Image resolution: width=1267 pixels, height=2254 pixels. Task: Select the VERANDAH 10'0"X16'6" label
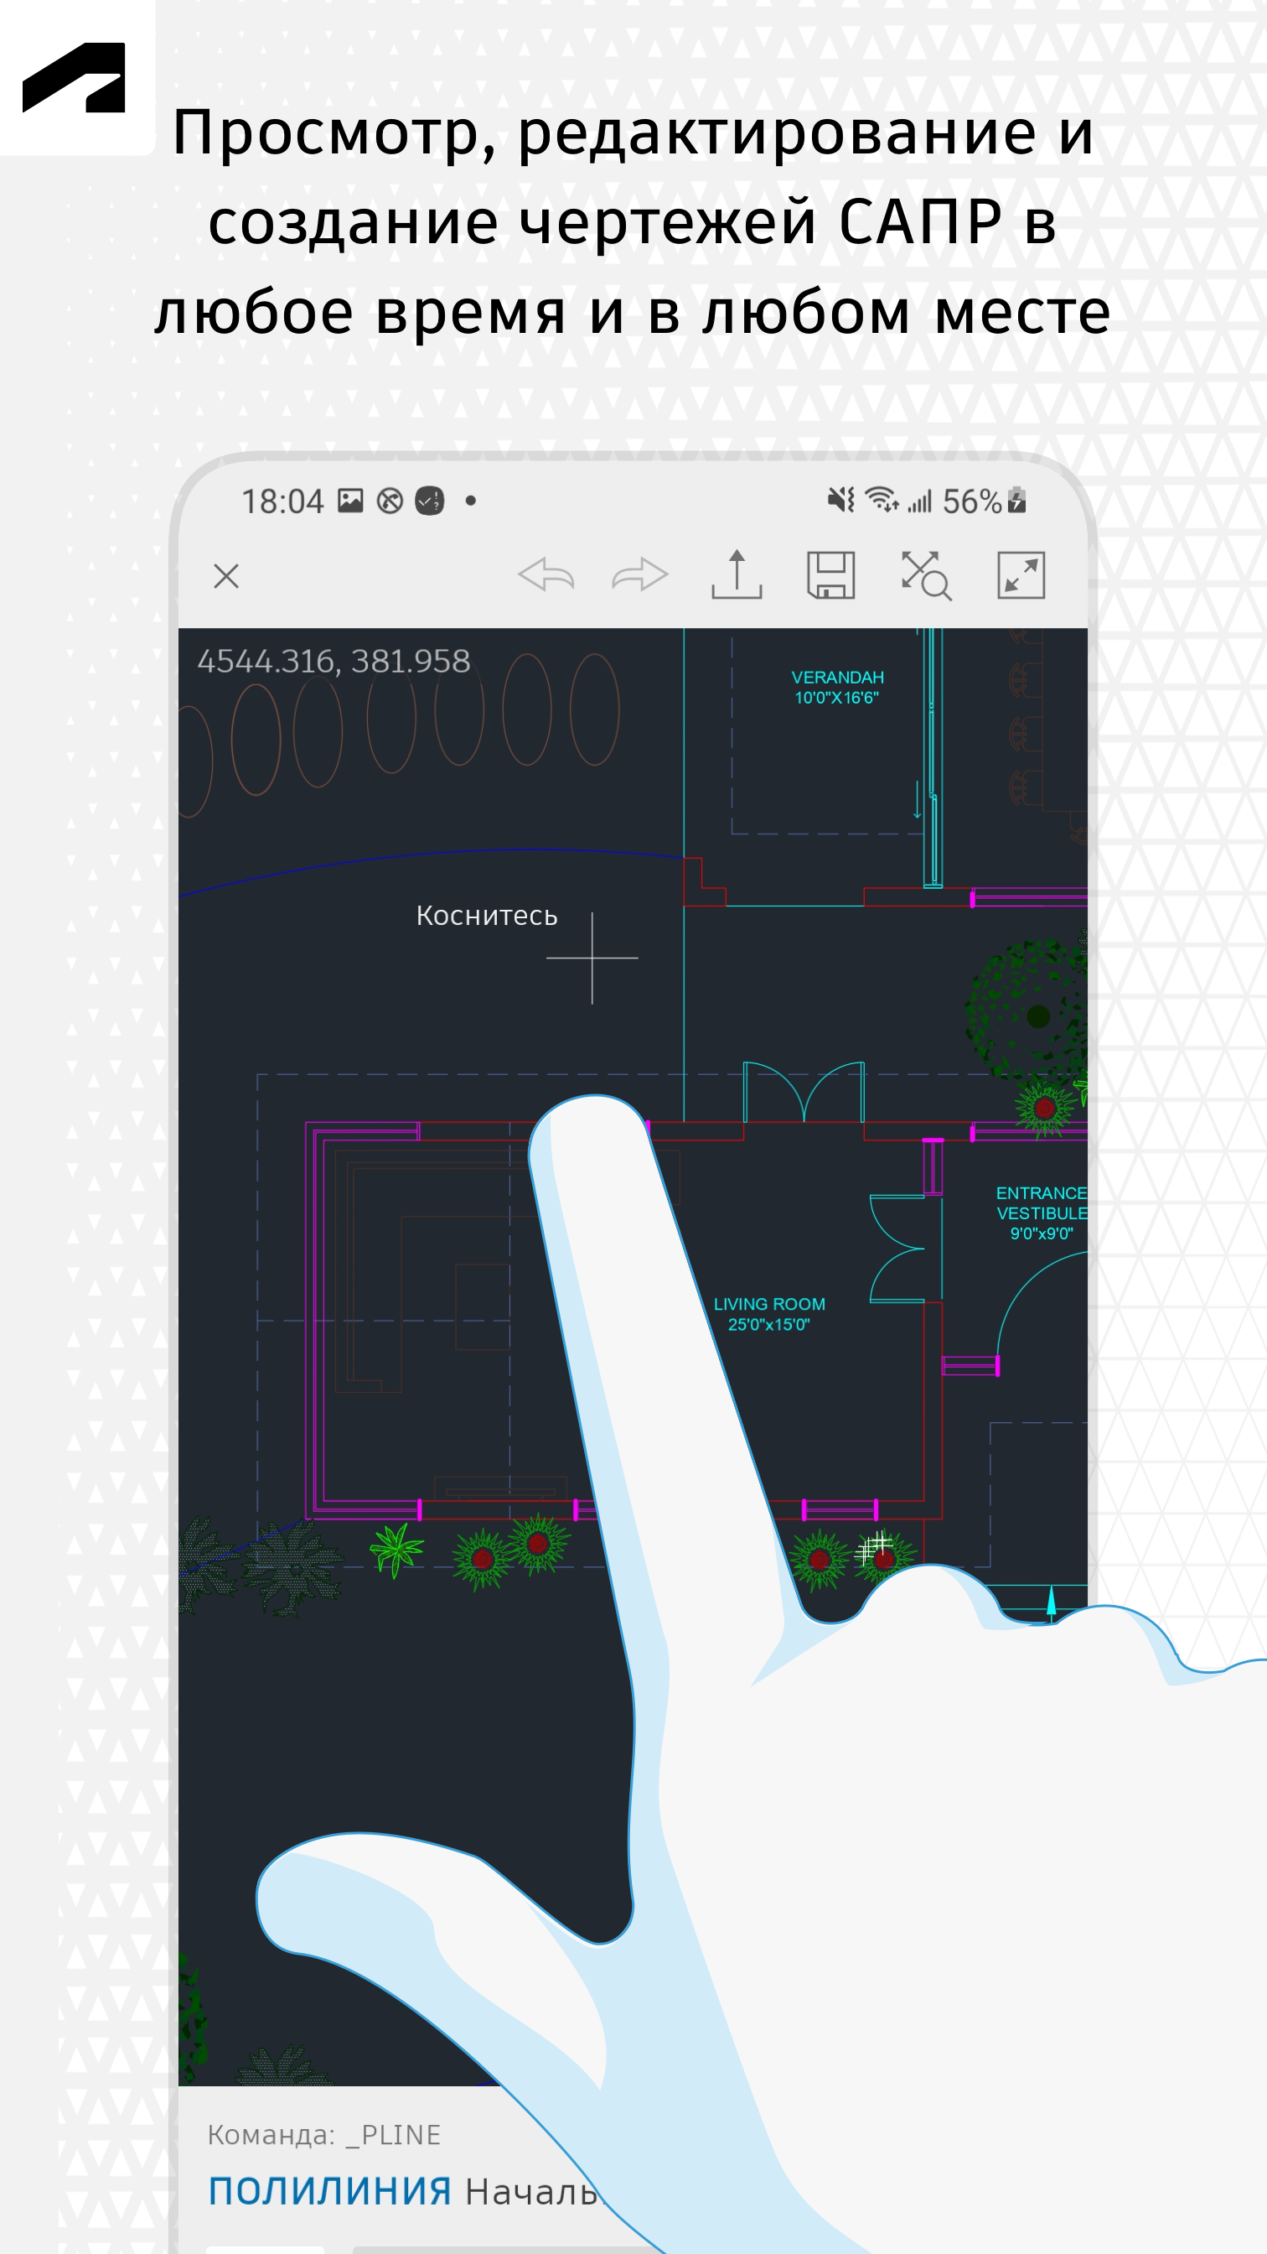(x=837, y=688)
